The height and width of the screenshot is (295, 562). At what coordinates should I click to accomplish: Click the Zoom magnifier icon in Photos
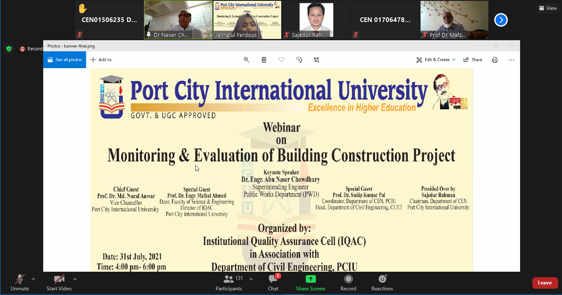pos(246,60)
